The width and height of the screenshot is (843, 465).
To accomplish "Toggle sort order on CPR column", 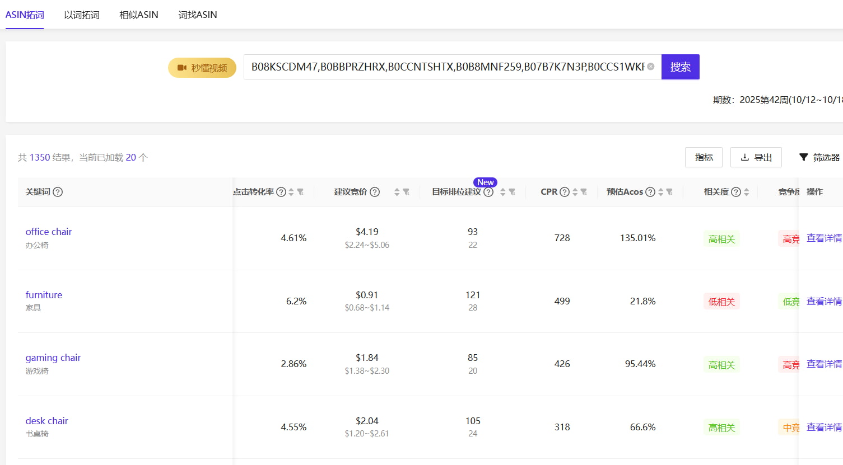I will coord(575,192).
